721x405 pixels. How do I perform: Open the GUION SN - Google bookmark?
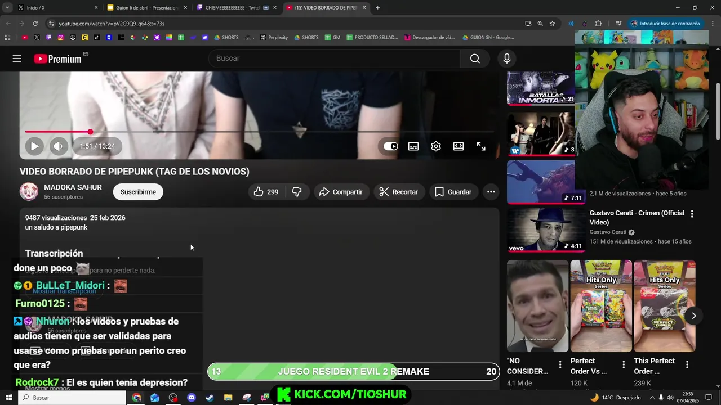coord(488,38)
